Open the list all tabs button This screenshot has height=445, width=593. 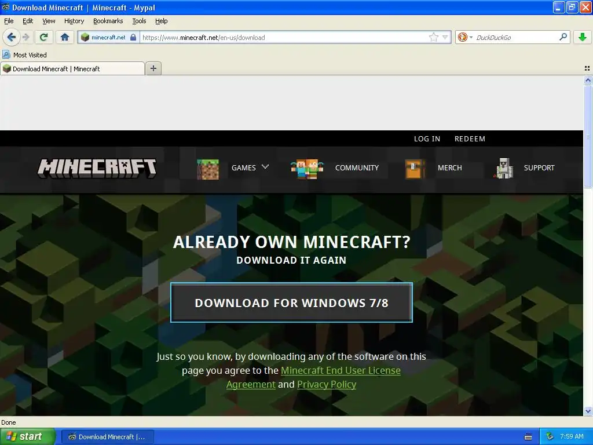[587, 68]
